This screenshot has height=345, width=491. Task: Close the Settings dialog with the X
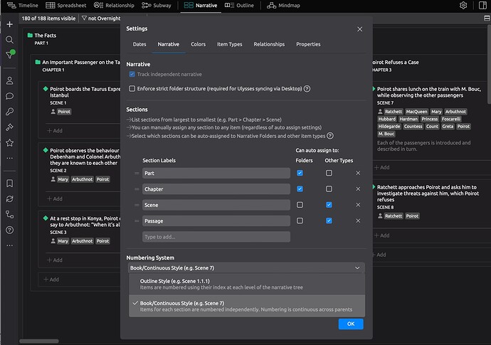[359, 29]
